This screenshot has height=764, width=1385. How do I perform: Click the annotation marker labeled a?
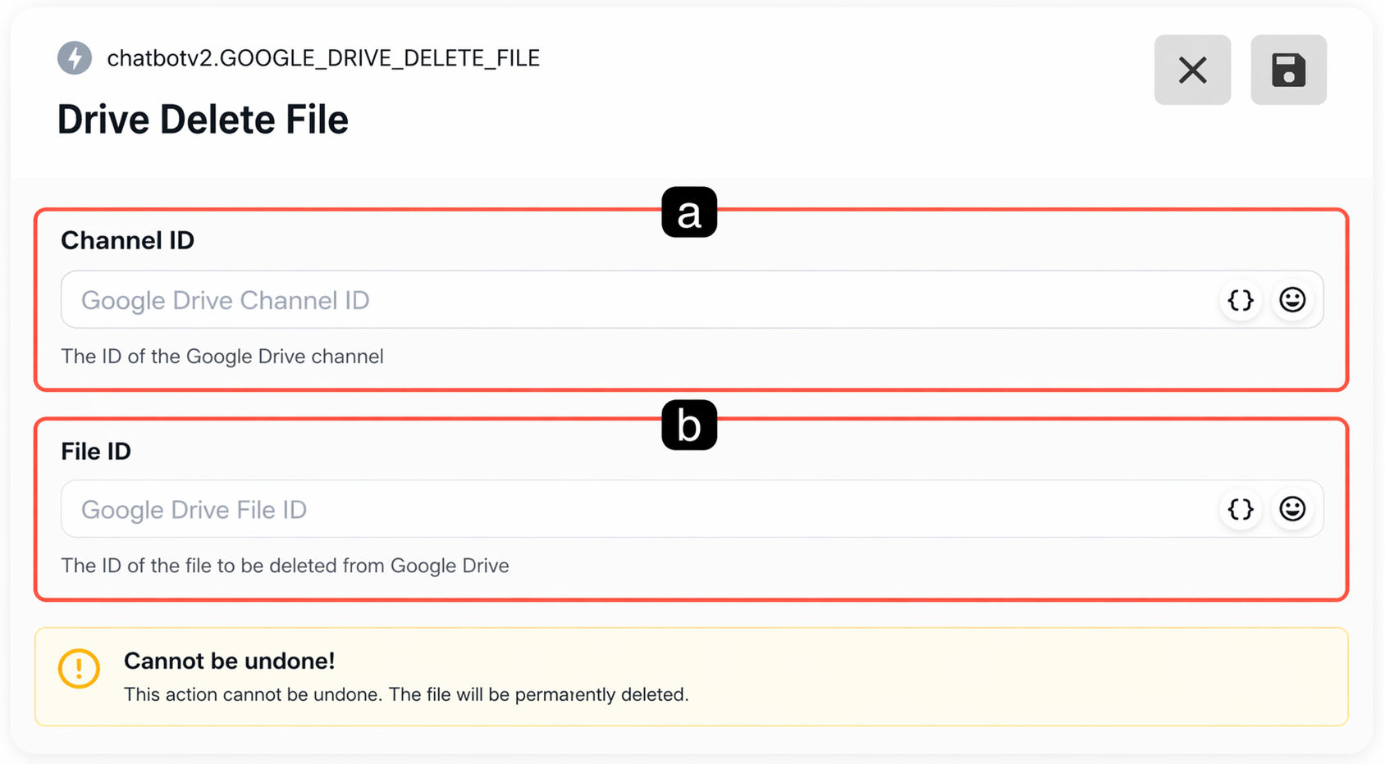689,212
